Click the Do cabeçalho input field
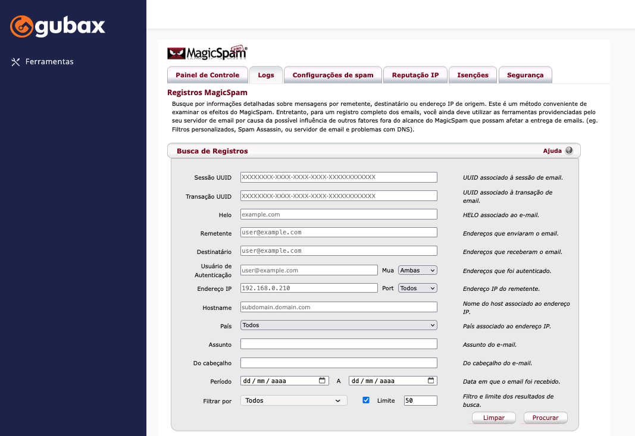Image resolution: width=635 pixels, height=436 pixels. tap(339, 363)
